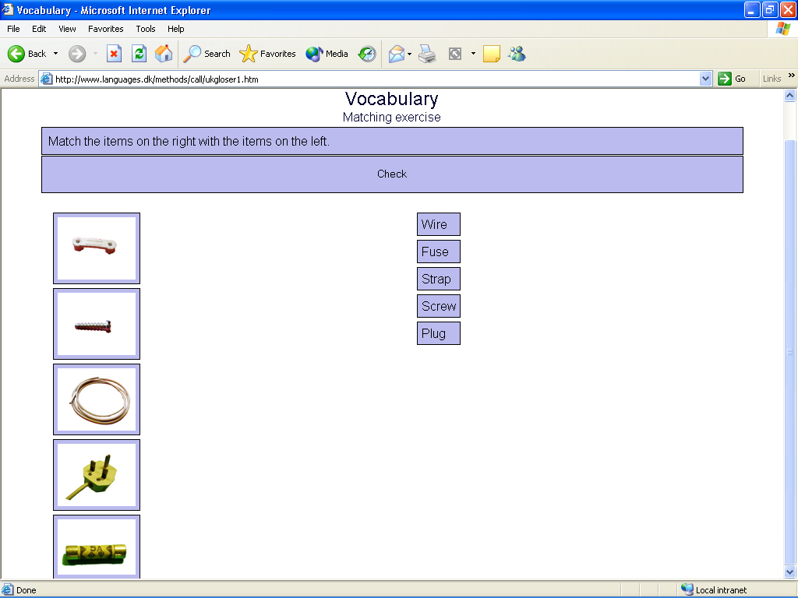Click the Forward navigation arrow
Viewport: 798px width, 598px height.
click(77, 54)
